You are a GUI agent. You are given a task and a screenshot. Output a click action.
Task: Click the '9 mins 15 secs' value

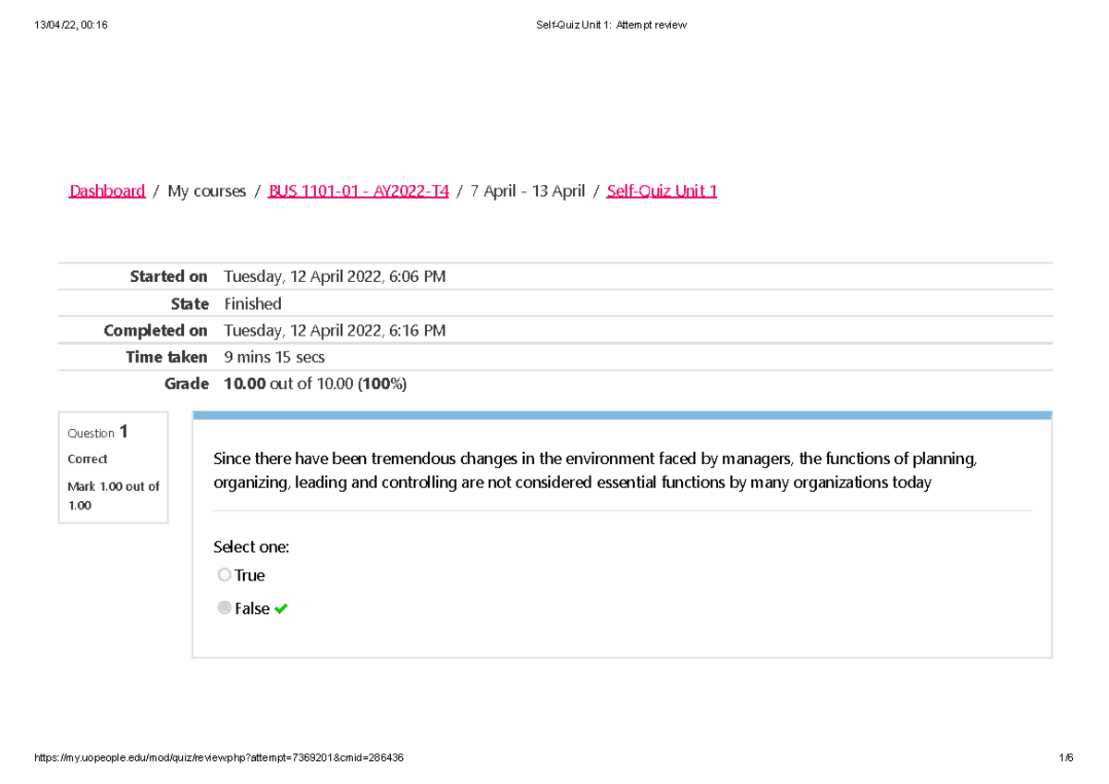pos(274,357)
